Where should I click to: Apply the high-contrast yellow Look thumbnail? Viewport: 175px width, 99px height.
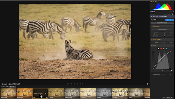(x=120, y=93)
